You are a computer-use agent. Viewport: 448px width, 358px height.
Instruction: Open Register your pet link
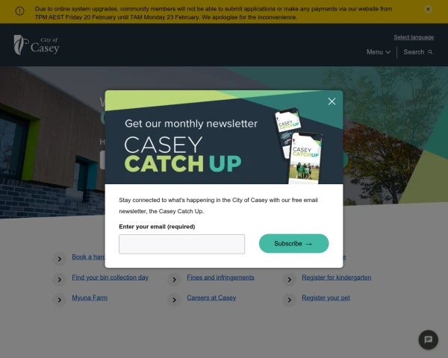coord(326,298)
